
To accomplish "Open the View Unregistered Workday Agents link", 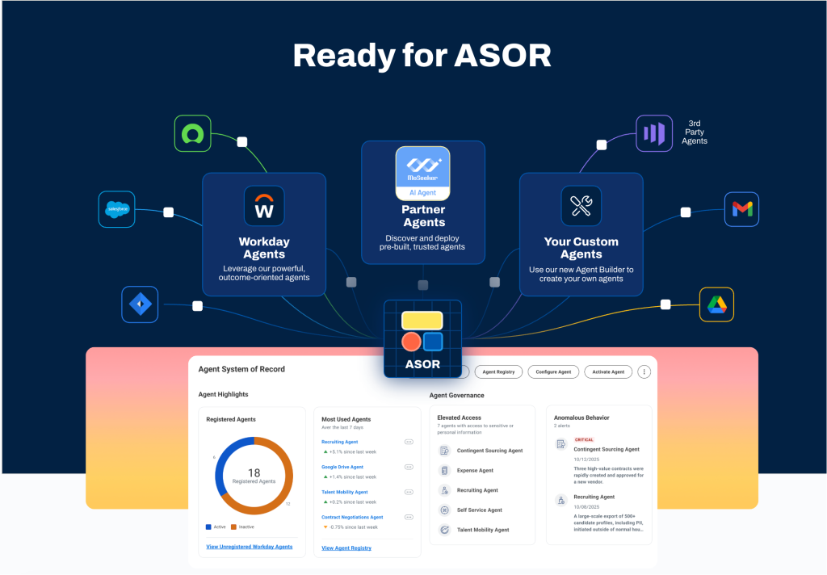I will [x=250, y=547].
